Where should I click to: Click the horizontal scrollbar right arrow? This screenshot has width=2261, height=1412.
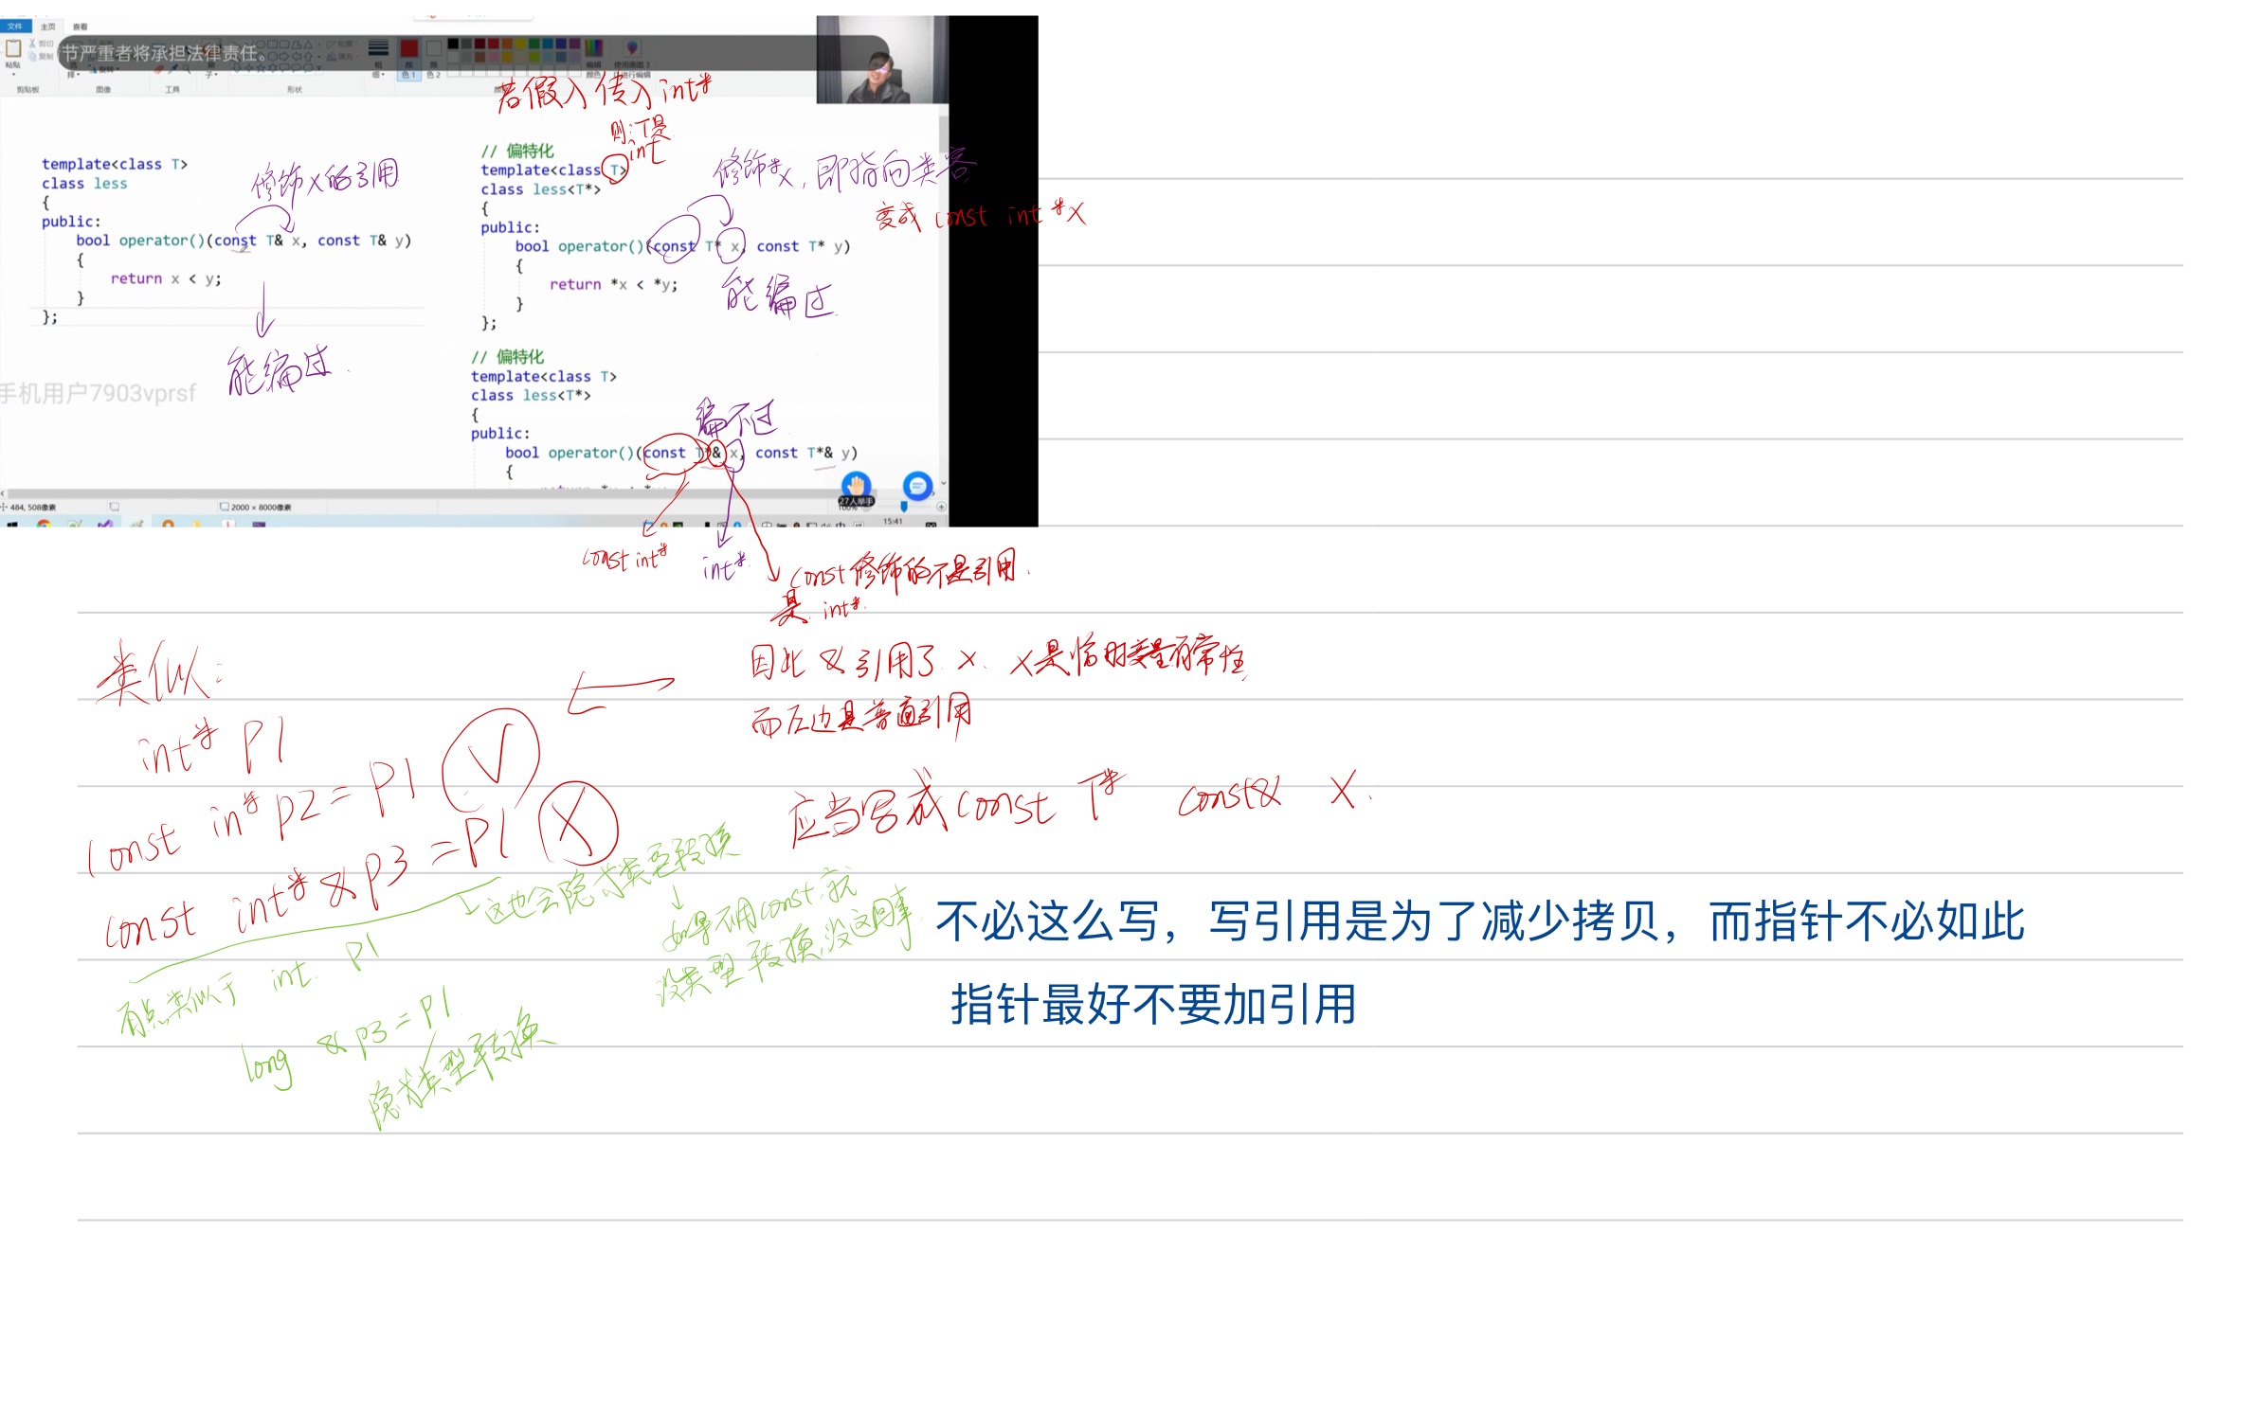(x=933, y=493)
